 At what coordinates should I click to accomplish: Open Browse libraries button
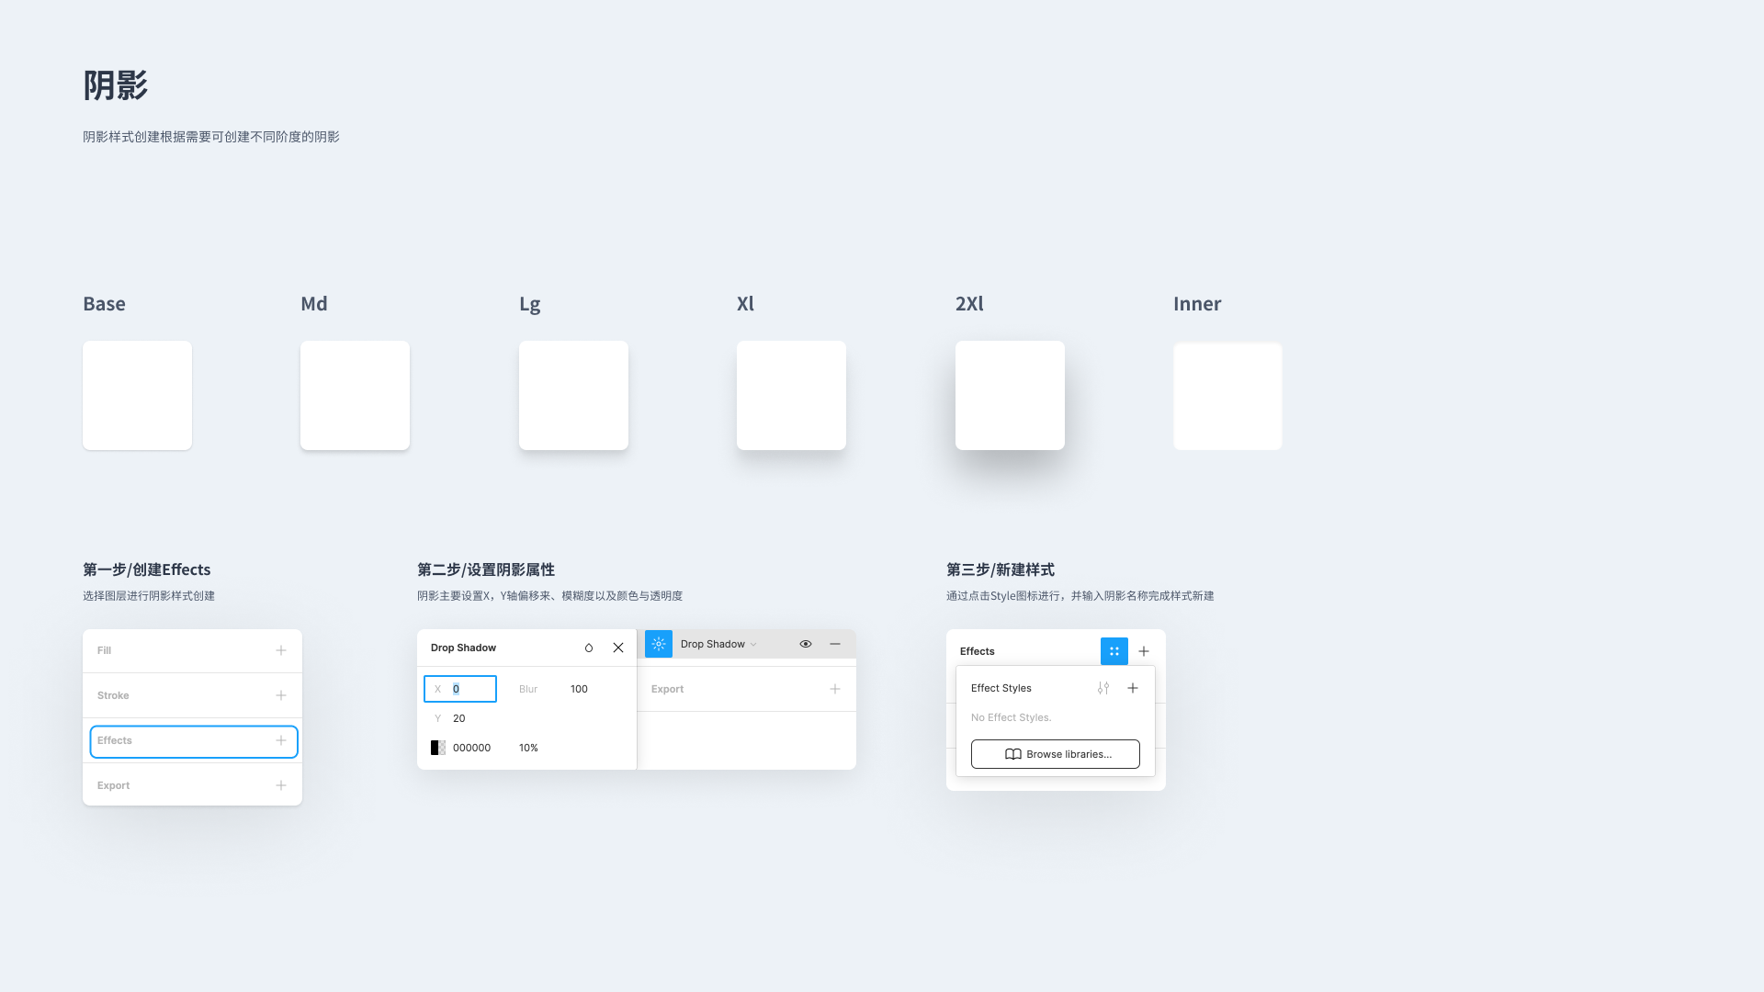point(1056,753)
